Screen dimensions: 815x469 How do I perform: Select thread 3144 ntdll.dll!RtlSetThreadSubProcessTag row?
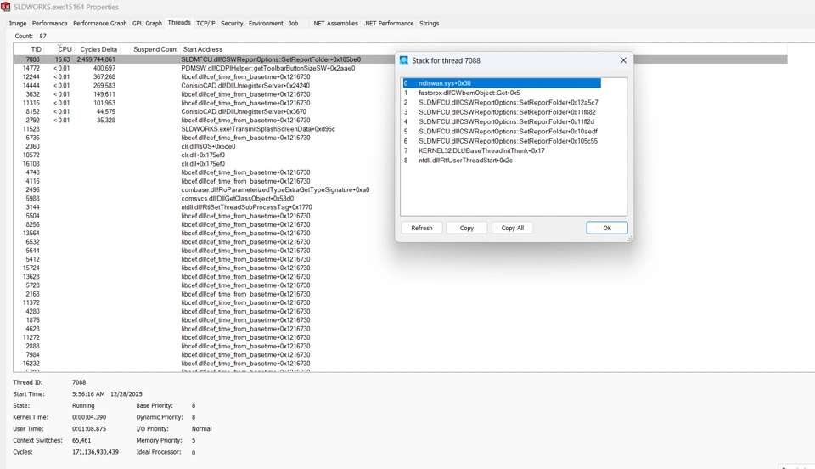tap(400, 207)
